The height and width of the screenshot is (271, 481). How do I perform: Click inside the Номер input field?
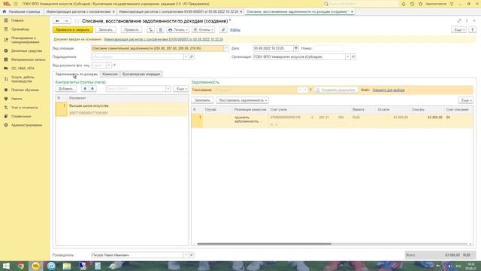click(328, 48)
